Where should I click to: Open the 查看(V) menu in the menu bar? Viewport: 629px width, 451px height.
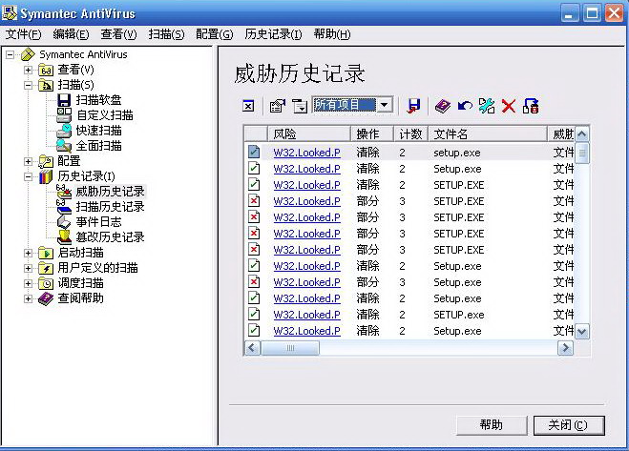click(118, 34)
